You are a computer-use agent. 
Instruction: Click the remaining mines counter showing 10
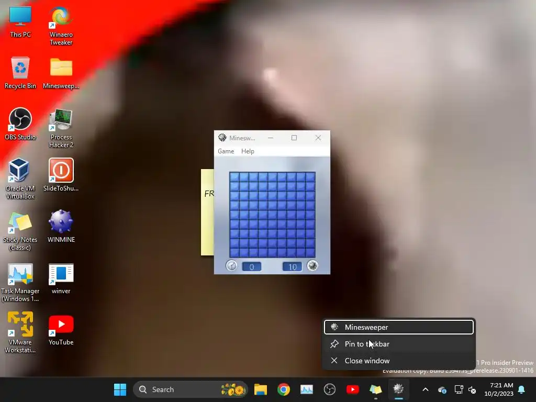pos(292,266)
